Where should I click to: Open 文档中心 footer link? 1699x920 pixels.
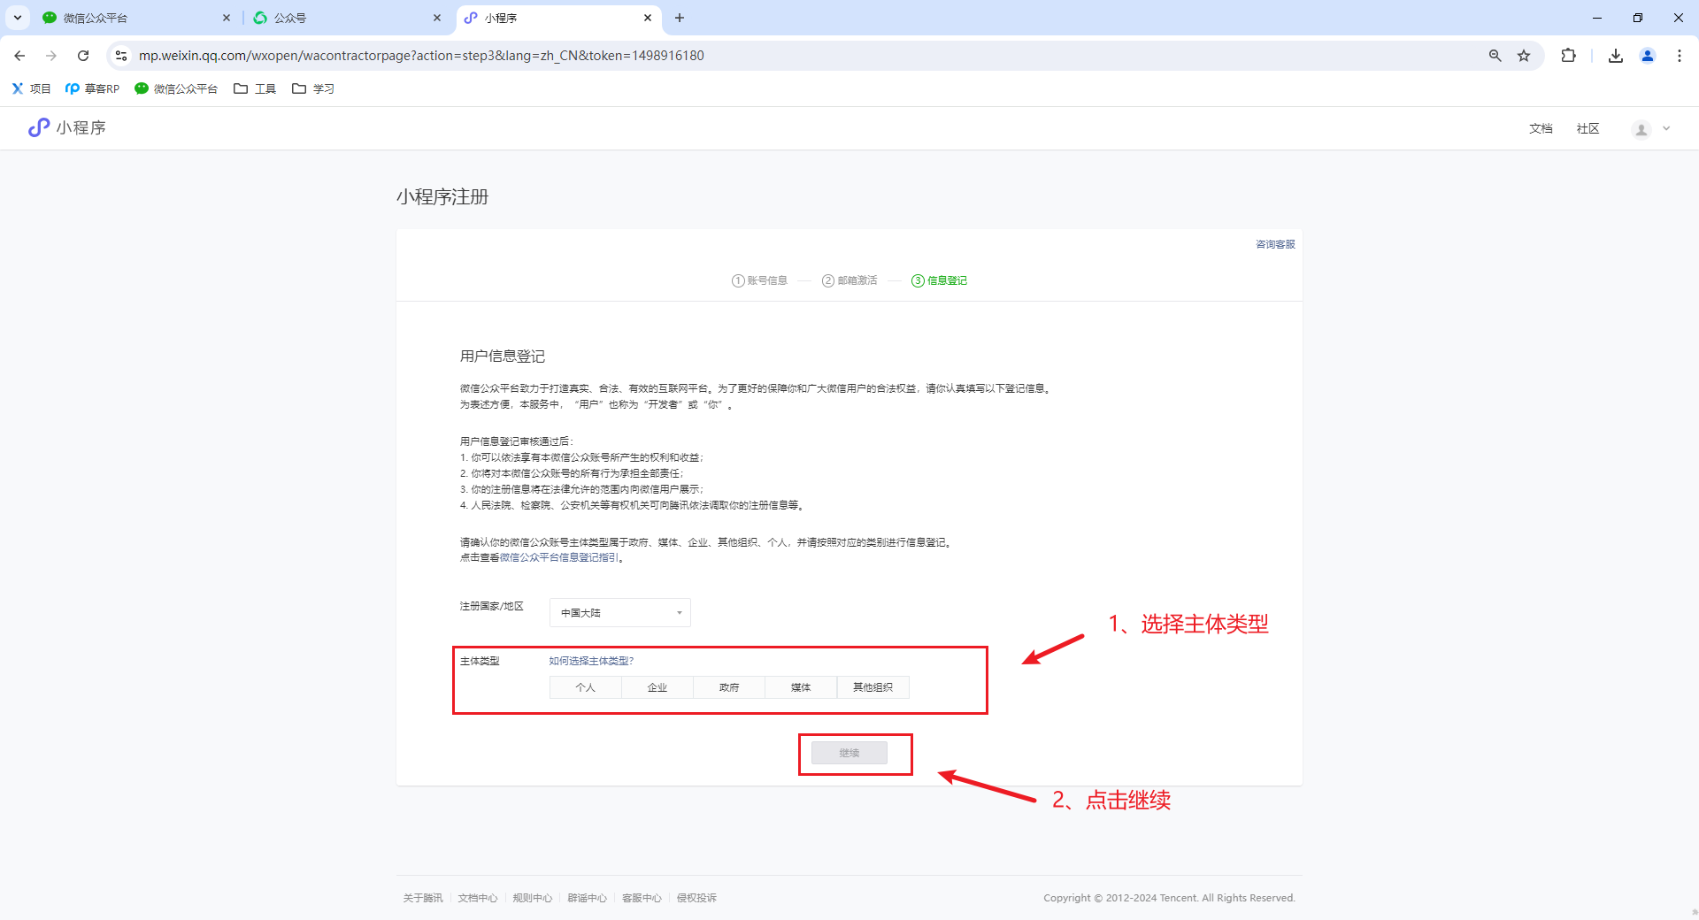coord(478,898)
